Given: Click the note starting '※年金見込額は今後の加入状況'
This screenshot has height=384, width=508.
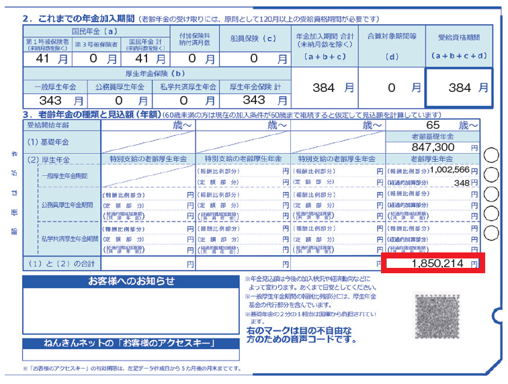Looking at the screenshot, I should [310, 283].
